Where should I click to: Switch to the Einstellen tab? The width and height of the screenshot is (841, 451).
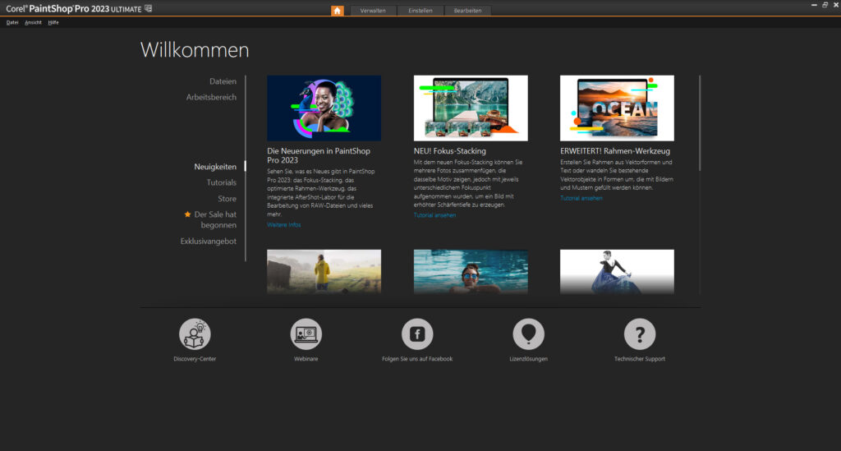[x=420, y=11]
